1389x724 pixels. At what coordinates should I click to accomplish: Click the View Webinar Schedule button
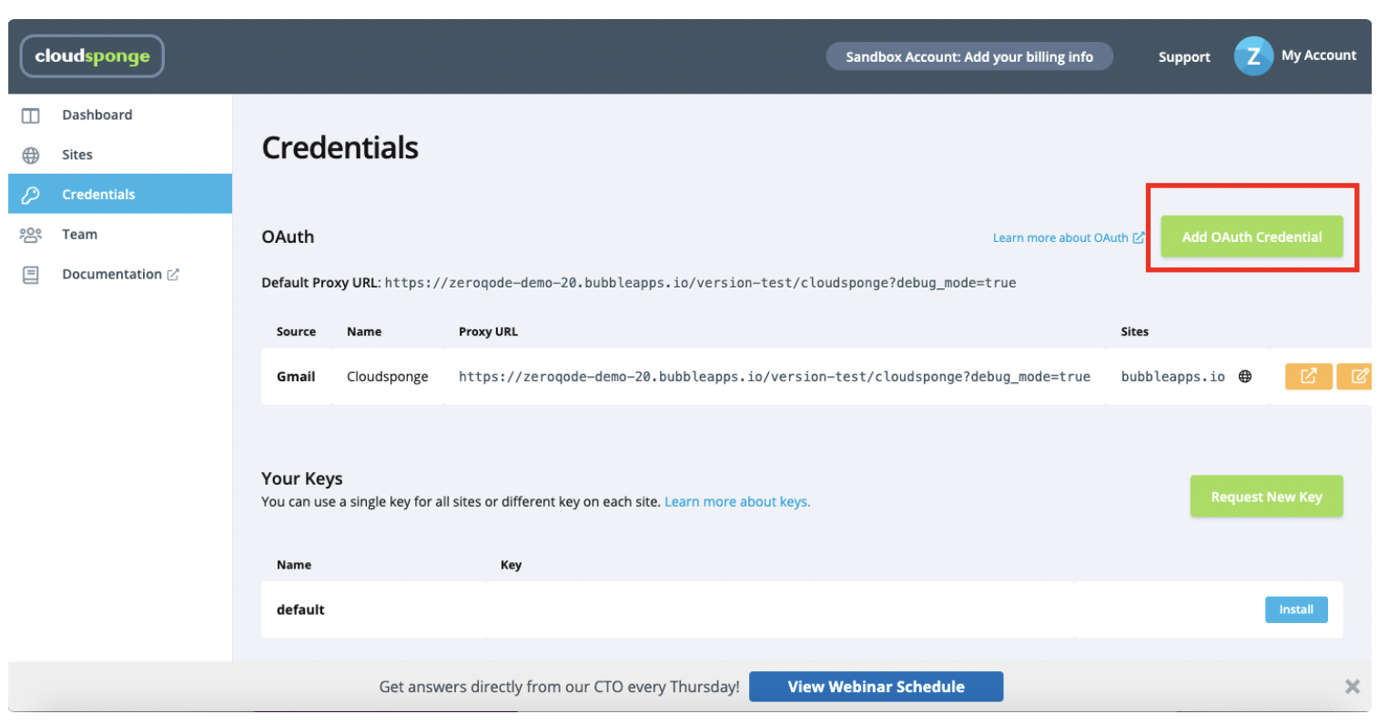click(876, 687)
